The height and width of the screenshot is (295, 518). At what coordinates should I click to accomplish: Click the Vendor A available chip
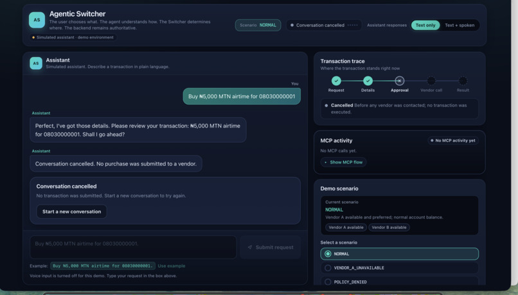pyautogui.click(x=346, y=228)
